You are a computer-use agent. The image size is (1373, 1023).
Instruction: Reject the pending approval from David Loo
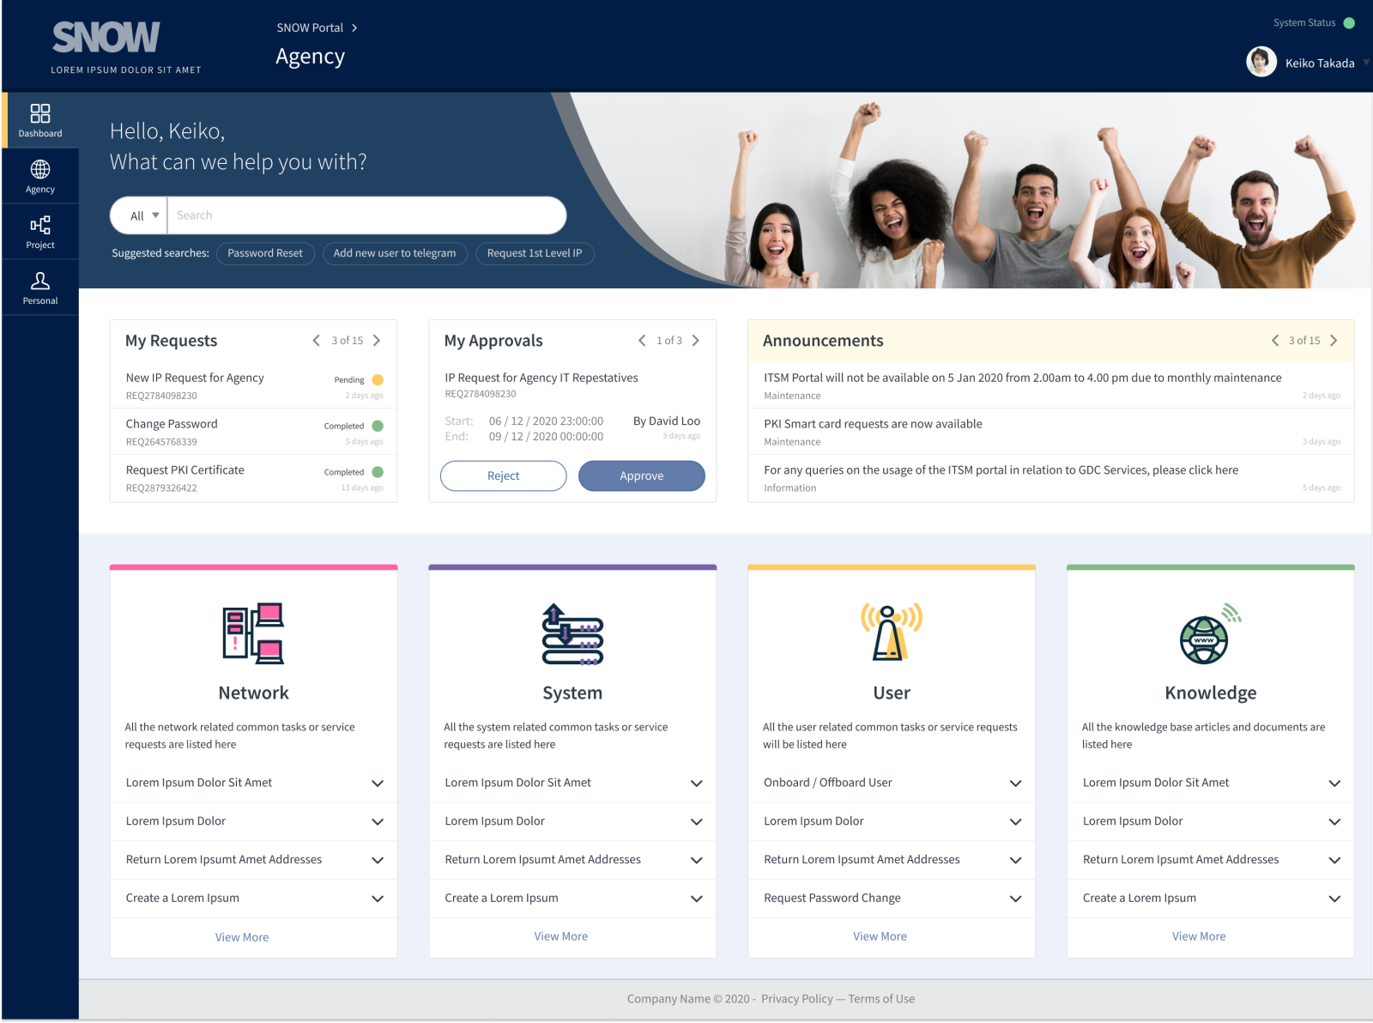coord(503,475)
